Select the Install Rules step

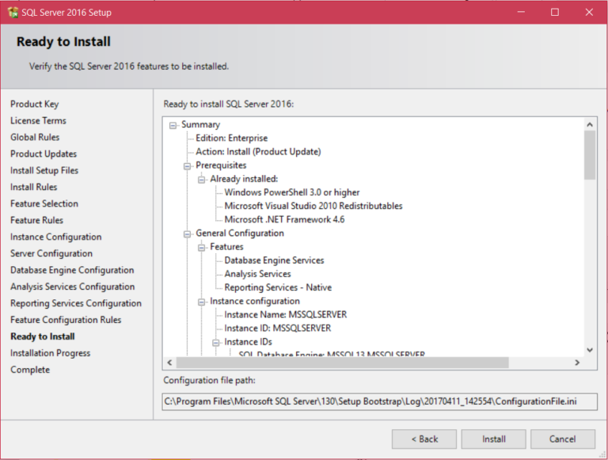tap(34, 187)
